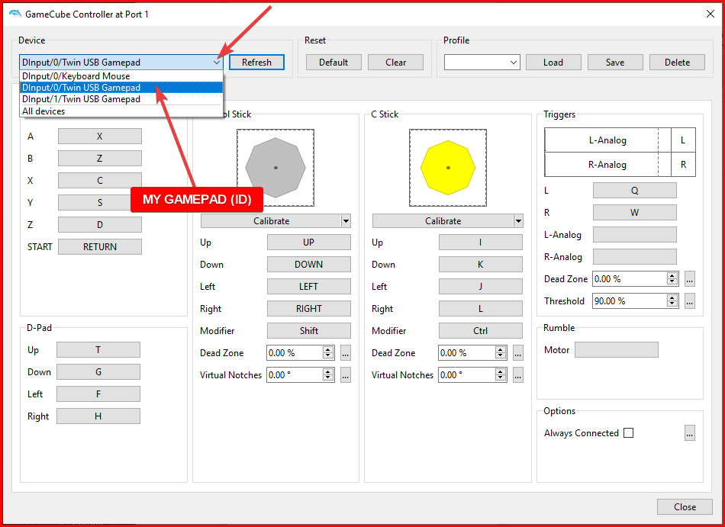Open Triggers Threshold ellipsis settings

click(x=689, y=301)
